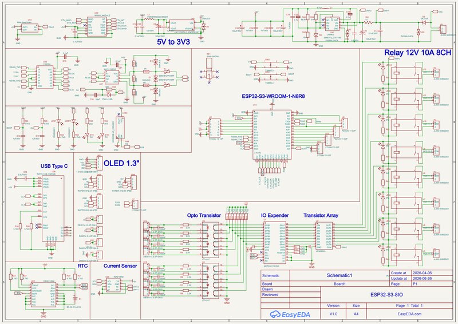Select the ESP32-S3 module chip symbol
458x324 pixels.
click(272, 135)
